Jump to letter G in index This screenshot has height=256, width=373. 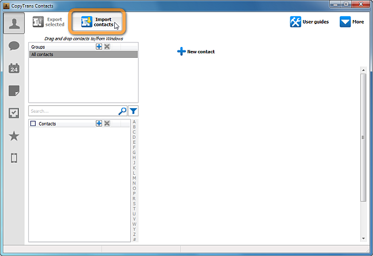tap(134, 152)
